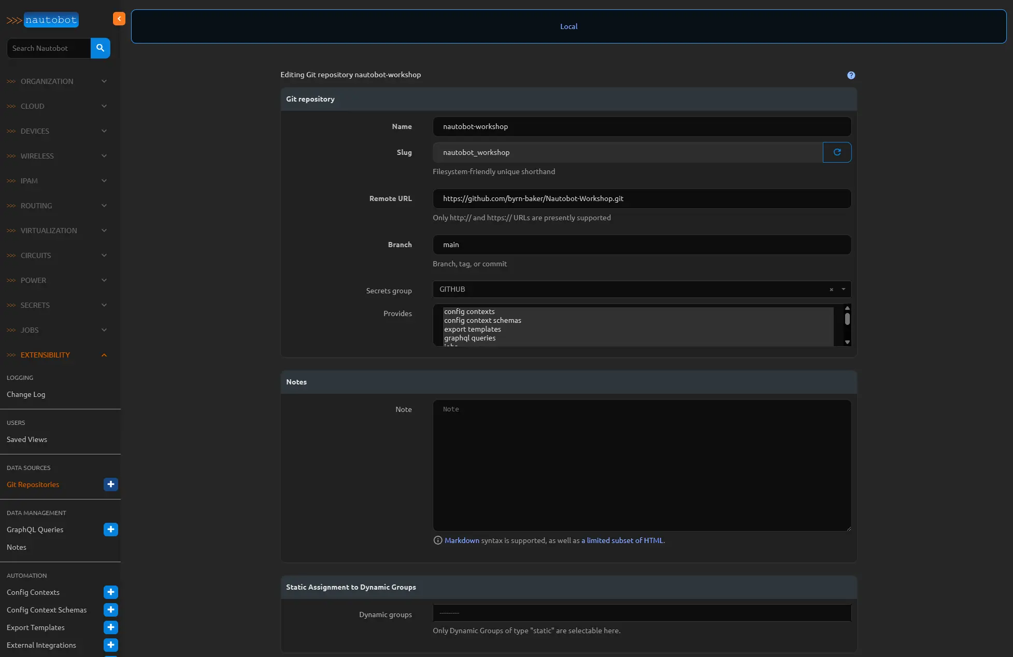This screenshot has height=657, width=1013.
Task: Follow the Markdown link
Action: (462, 540)
